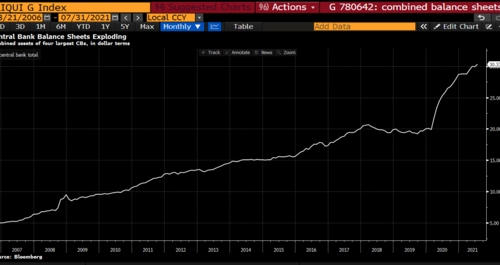Select the YTD time range tab
500x265 pixels.
tap(82, 26)
